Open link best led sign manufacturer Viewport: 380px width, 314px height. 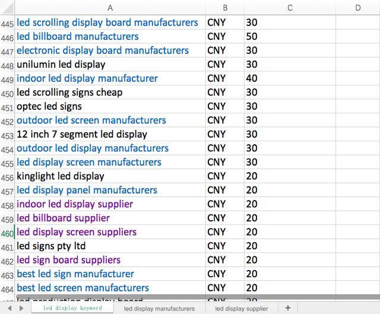pos(75,274)
